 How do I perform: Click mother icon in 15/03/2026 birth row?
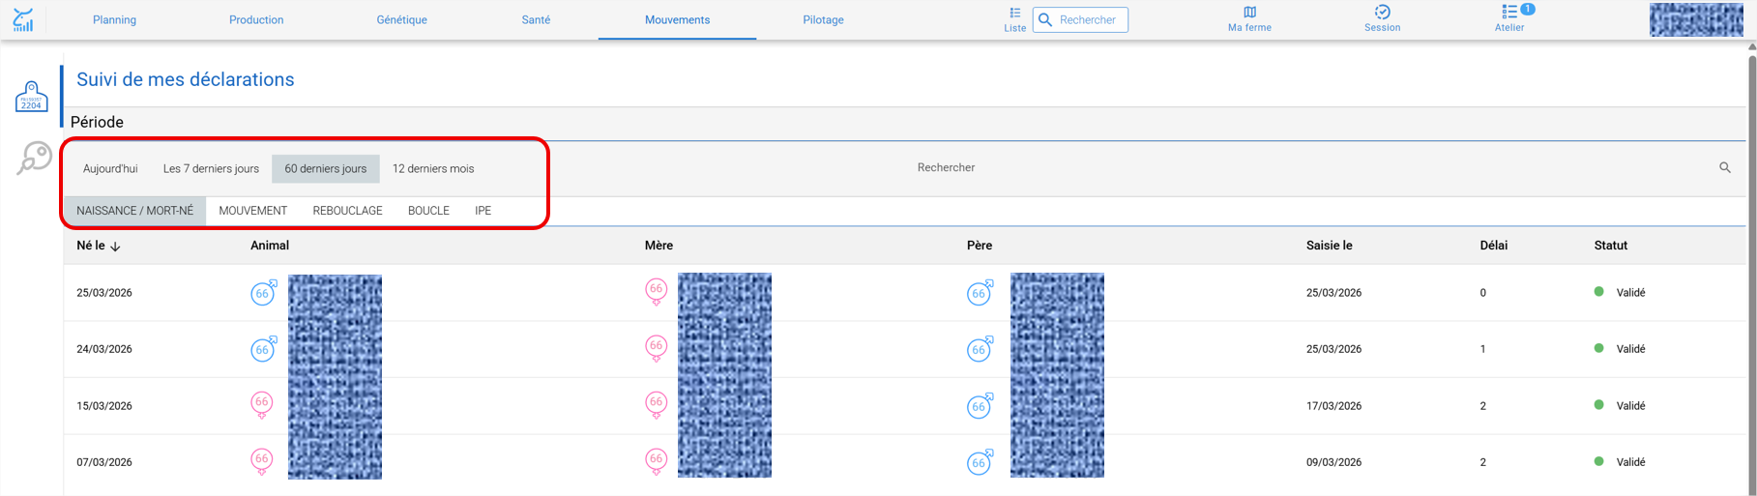click(x=657, y=405)
